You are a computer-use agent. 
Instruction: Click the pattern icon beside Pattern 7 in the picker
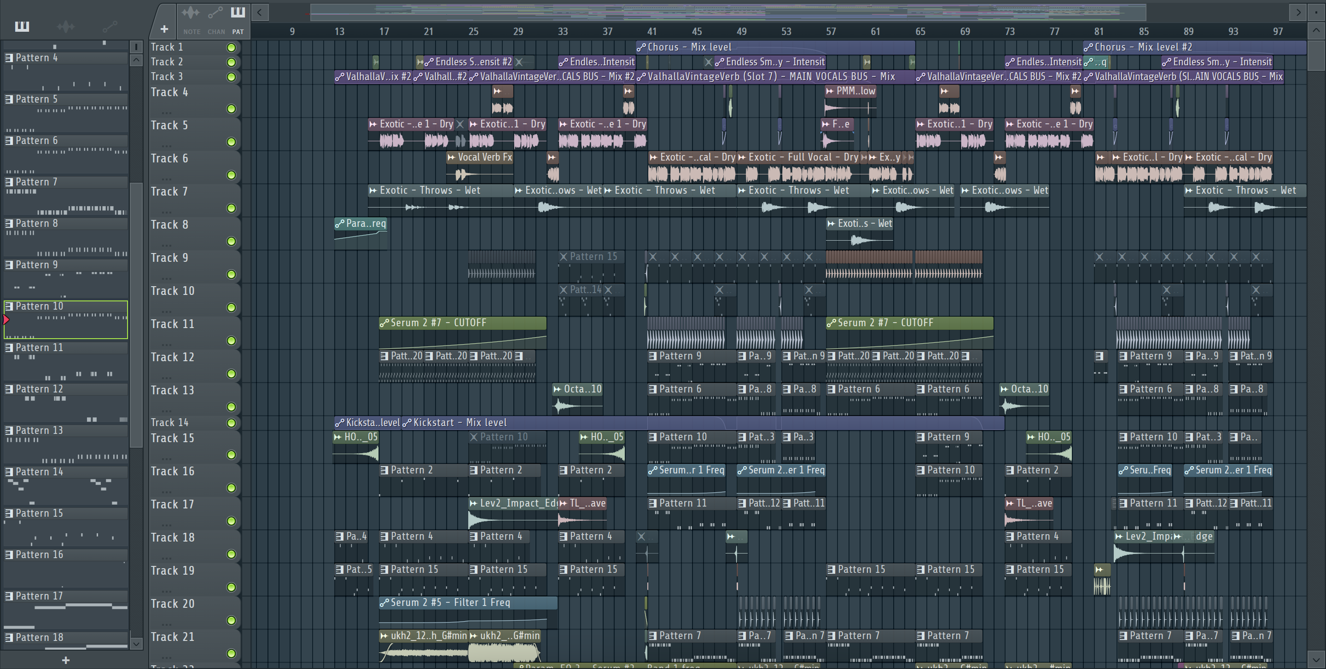coord(9,182)
